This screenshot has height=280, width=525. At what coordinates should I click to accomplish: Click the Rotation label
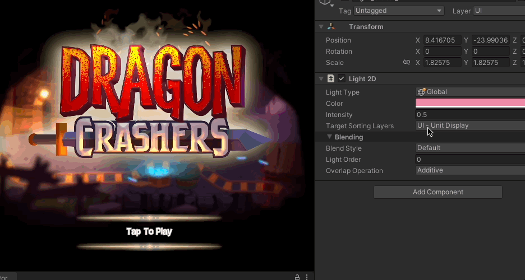pos(339,52)
